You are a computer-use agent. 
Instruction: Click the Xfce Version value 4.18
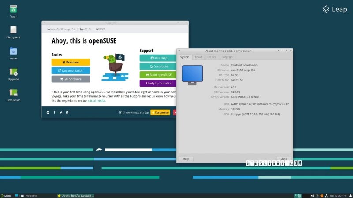(x=233, y=87)
